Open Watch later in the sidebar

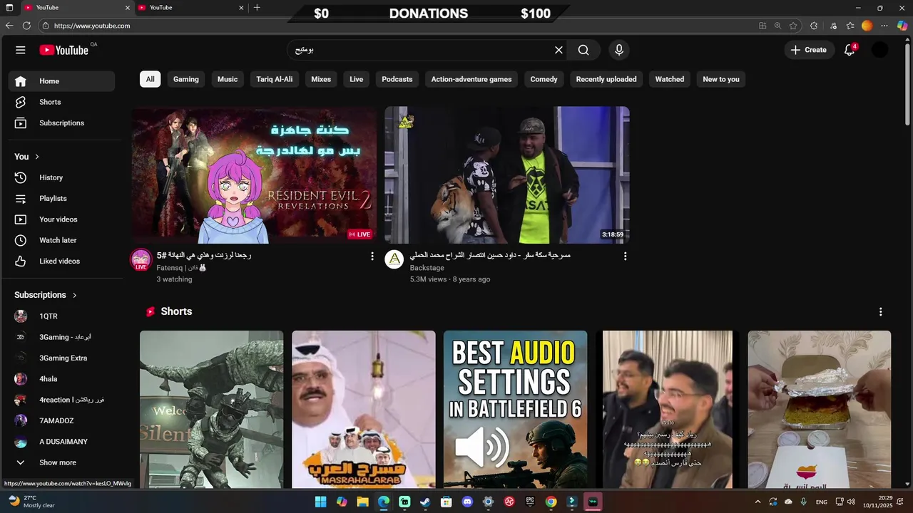point(61,240)
